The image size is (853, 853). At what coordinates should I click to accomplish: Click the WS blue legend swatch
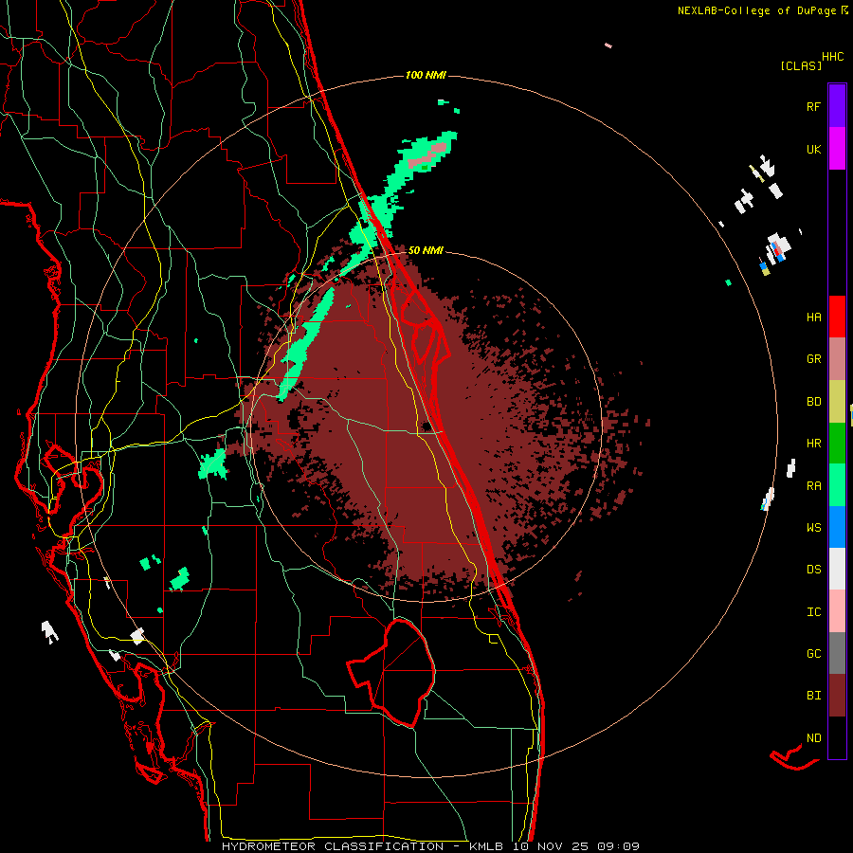tap(837, 527)
